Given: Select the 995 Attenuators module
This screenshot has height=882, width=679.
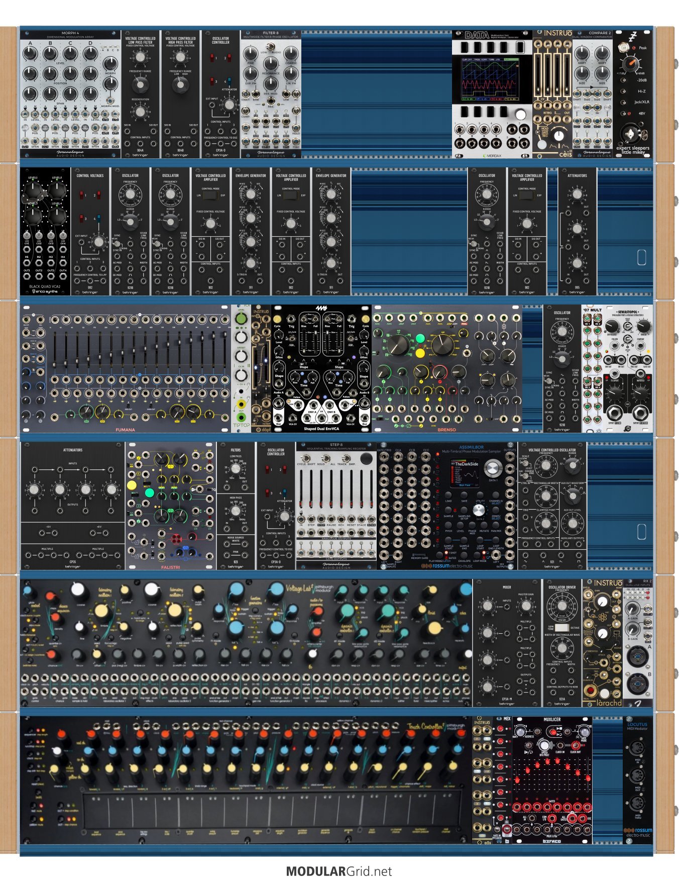Looking at the screenshot, I should point(577,231).
